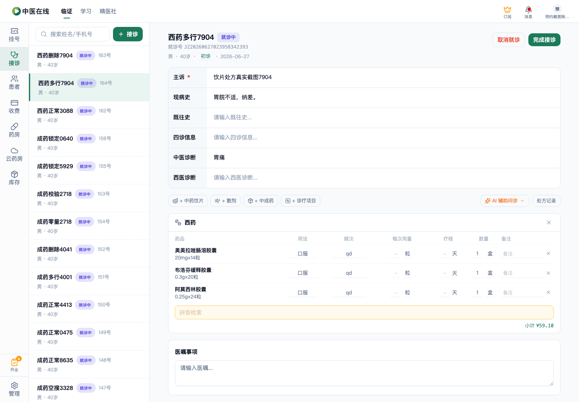This screenshot has width=579, height=402.
Task: Select patient 成药删除4041
Action: pyautogui.click(x=89, y=253)
